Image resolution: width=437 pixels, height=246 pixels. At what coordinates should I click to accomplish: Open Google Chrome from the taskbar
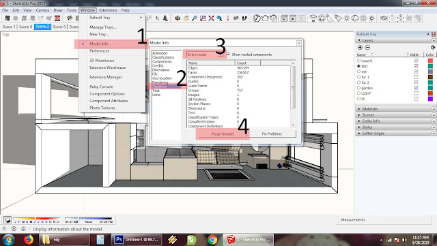coord(212,240)
